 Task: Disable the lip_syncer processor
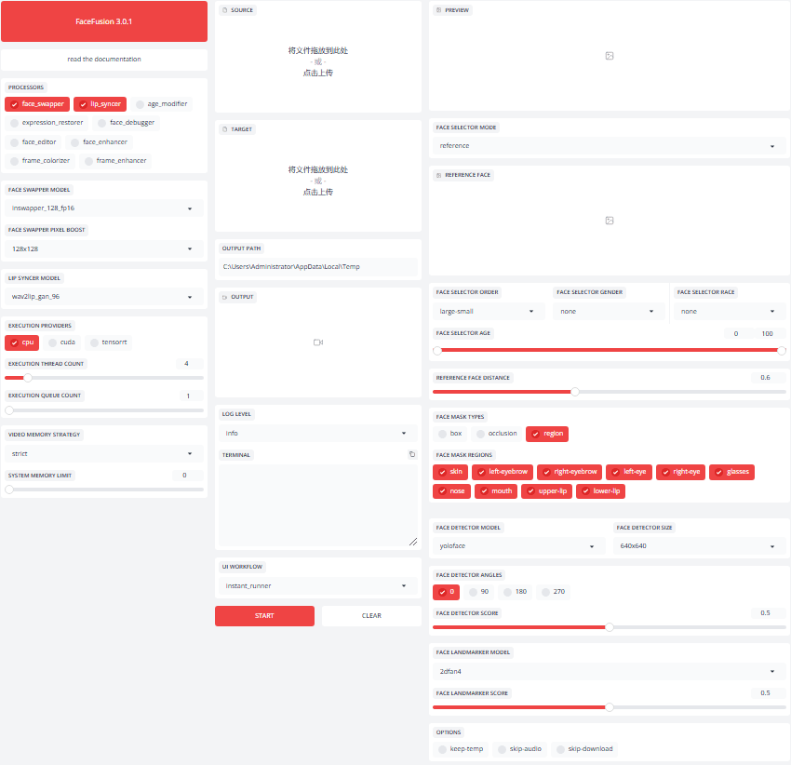click(x=100, y=104)
